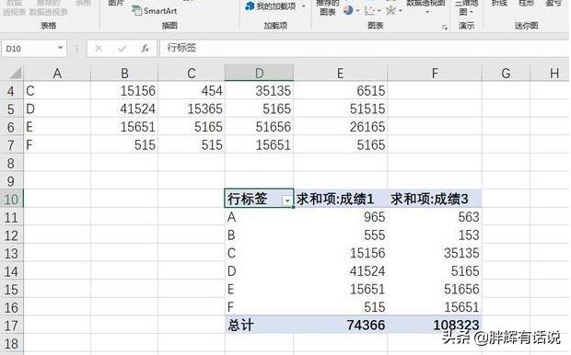Click pivot value 555 in row 12
This screenshot has width=571, height=355.
tap(341, 235)
